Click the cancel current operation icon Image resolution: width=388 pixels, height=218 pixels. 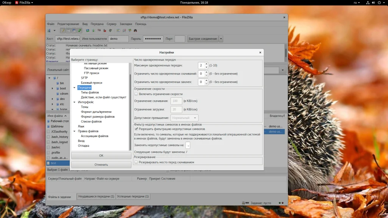tap(99, 30)
